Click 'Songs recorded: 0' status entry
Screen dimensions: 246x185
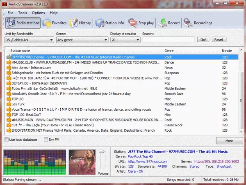pyautogui.click(x=180, y=180)
